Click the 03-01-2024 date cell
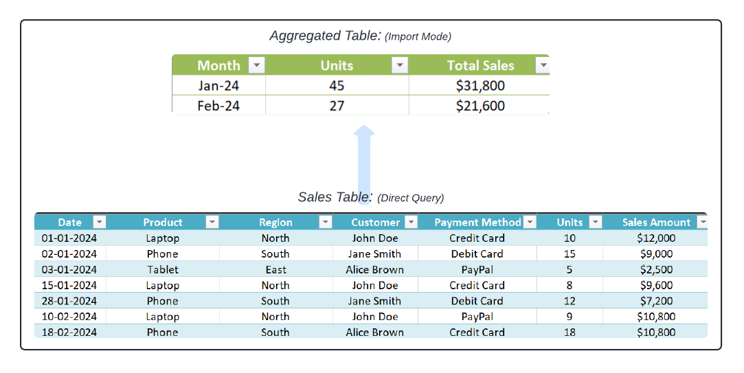 pyautogui.click(x=70, y=269)
